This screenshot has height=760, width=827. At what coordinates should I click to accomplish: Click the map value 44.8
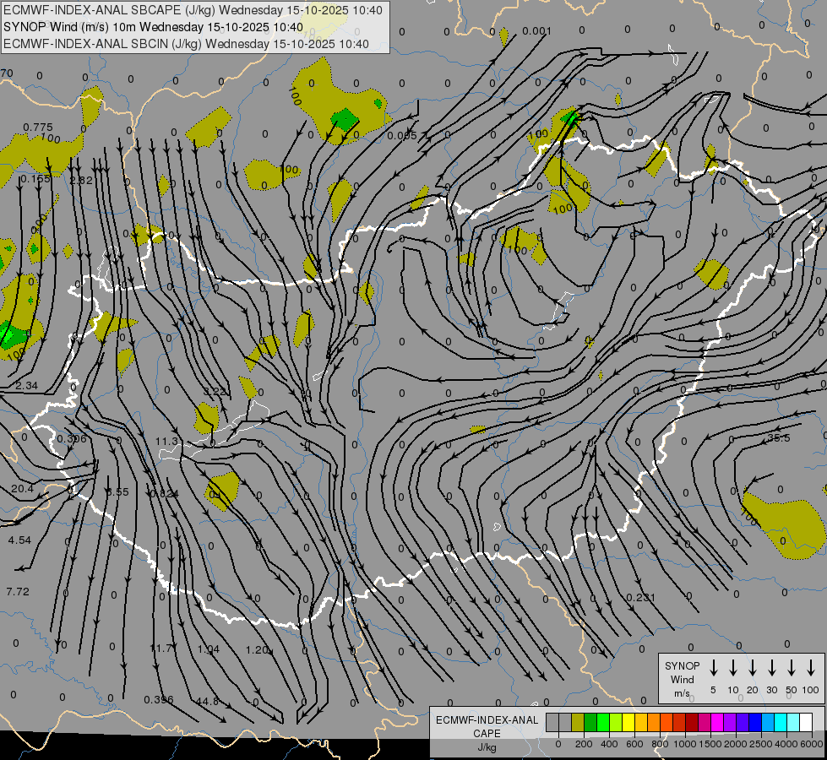tap(207, 701)
